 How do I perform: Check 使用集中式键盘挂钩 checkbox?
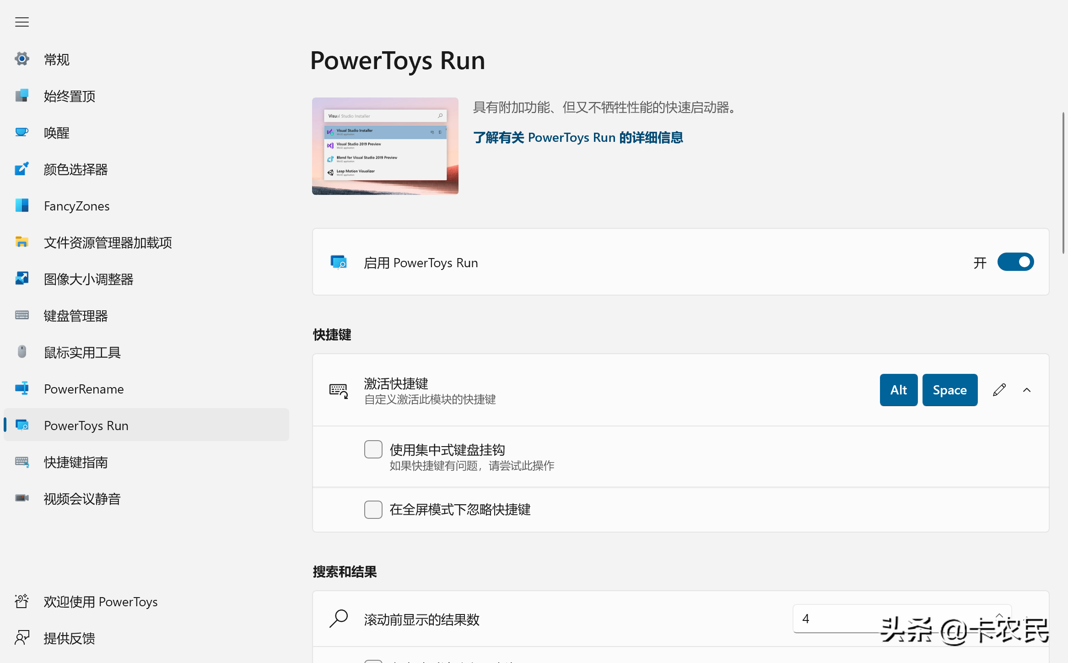[373, 449]
